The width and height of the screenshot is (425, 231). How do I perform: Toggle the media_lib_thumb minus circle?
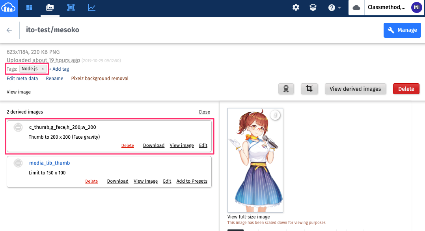pos(18,163)
